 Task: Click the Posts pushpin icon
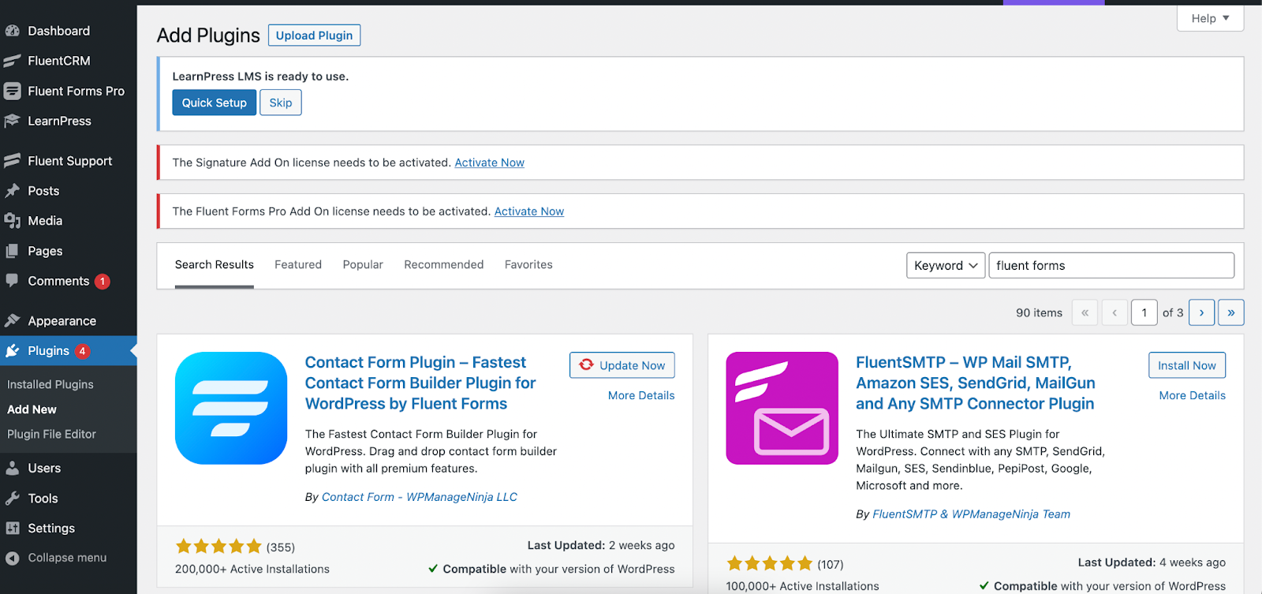click(12, 191)
